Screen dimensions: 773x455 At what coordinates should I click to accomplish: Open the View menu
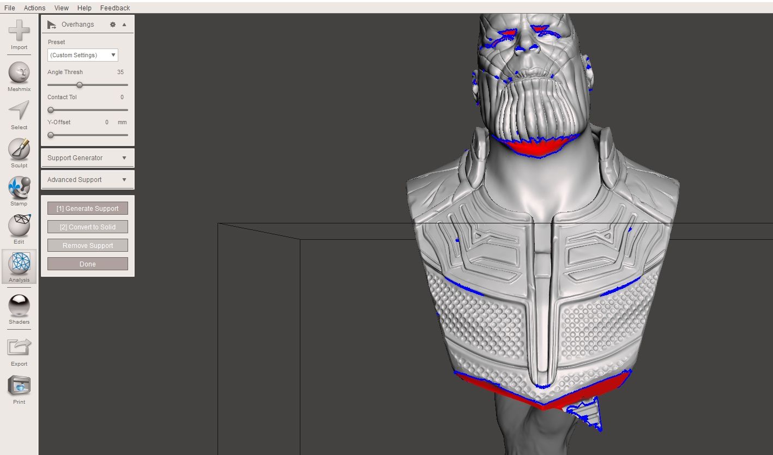point(62,8)
